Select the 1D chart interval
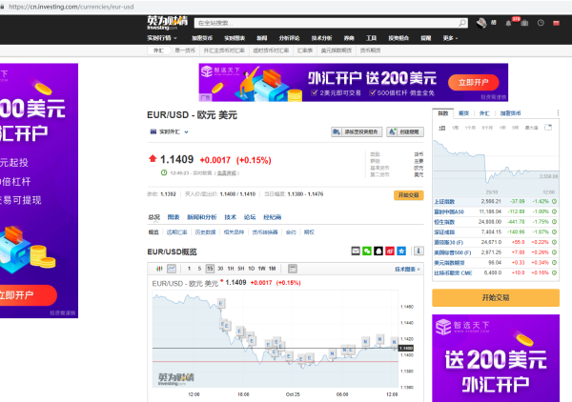Viewport: 572px width, 402px height. point(252,269)
